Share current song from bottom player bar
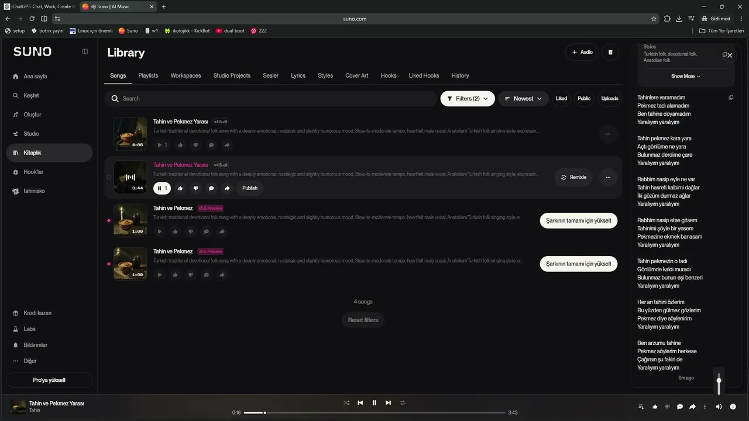This screenshot has width=749, height=421. 692,407
